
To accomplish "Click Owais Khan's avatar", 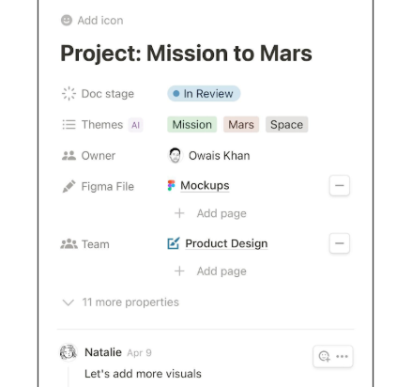I will (175, 155).
